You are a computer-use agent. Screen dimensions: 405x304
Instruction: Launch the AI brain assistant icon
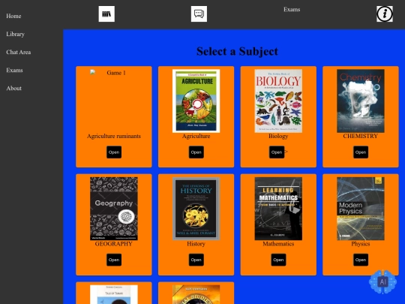[382, 281]
